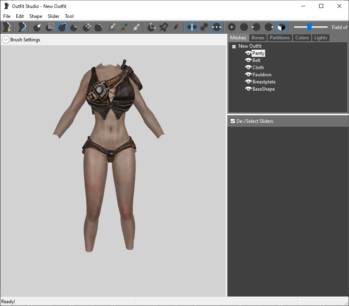349x306 pixels.
Task: Open the Shape menu
Action: click(x=36, y=16)
